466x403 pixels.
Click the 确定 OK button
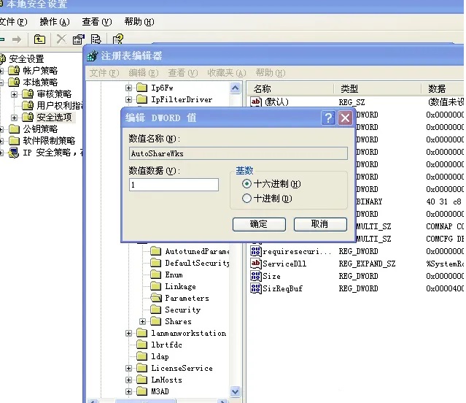[x=259, y=224]
